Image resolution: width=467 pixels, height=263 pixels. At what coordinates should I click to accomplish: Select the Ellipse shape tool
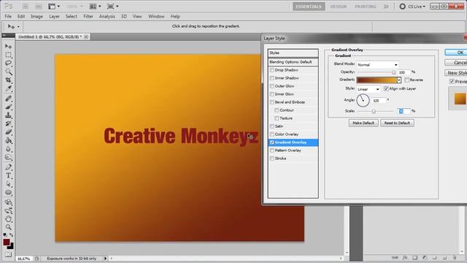(8, 192)
